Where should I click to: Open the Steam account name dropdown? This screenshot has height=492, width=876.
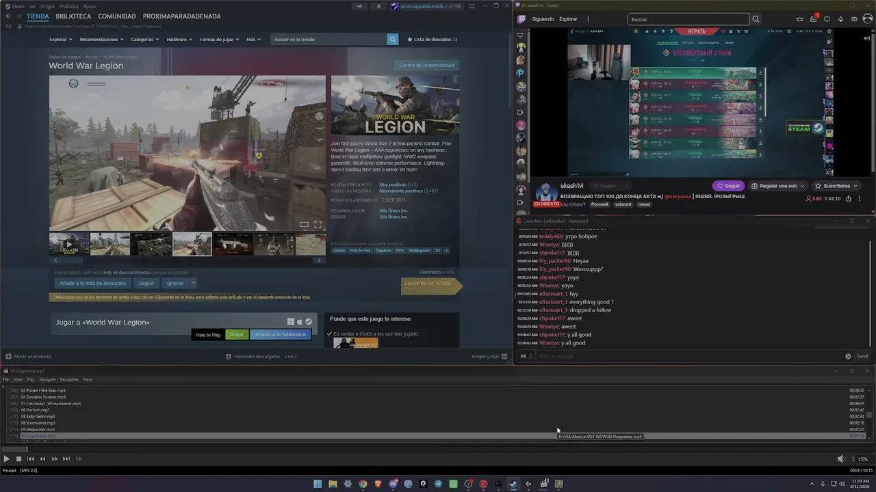click(426, 7)
